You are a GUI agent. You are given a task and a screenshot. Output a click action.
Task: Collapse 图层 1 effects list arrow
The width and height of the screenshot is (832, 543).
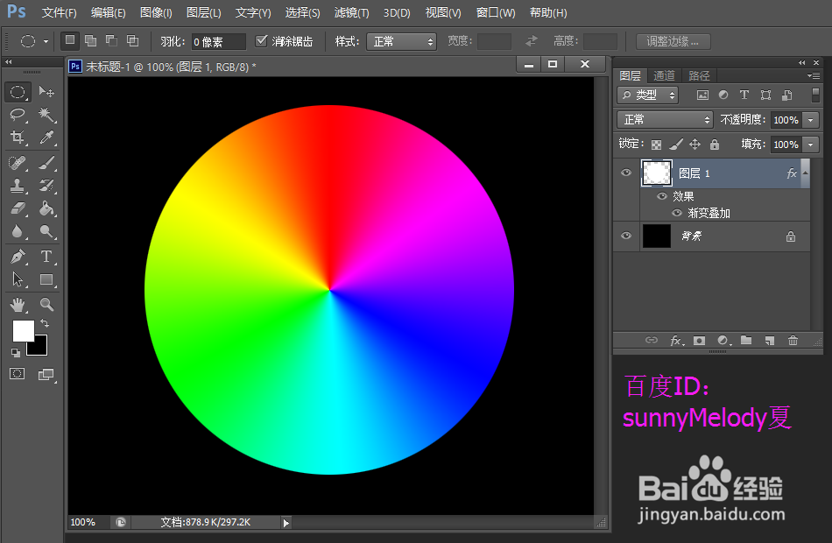pos(806,173)
